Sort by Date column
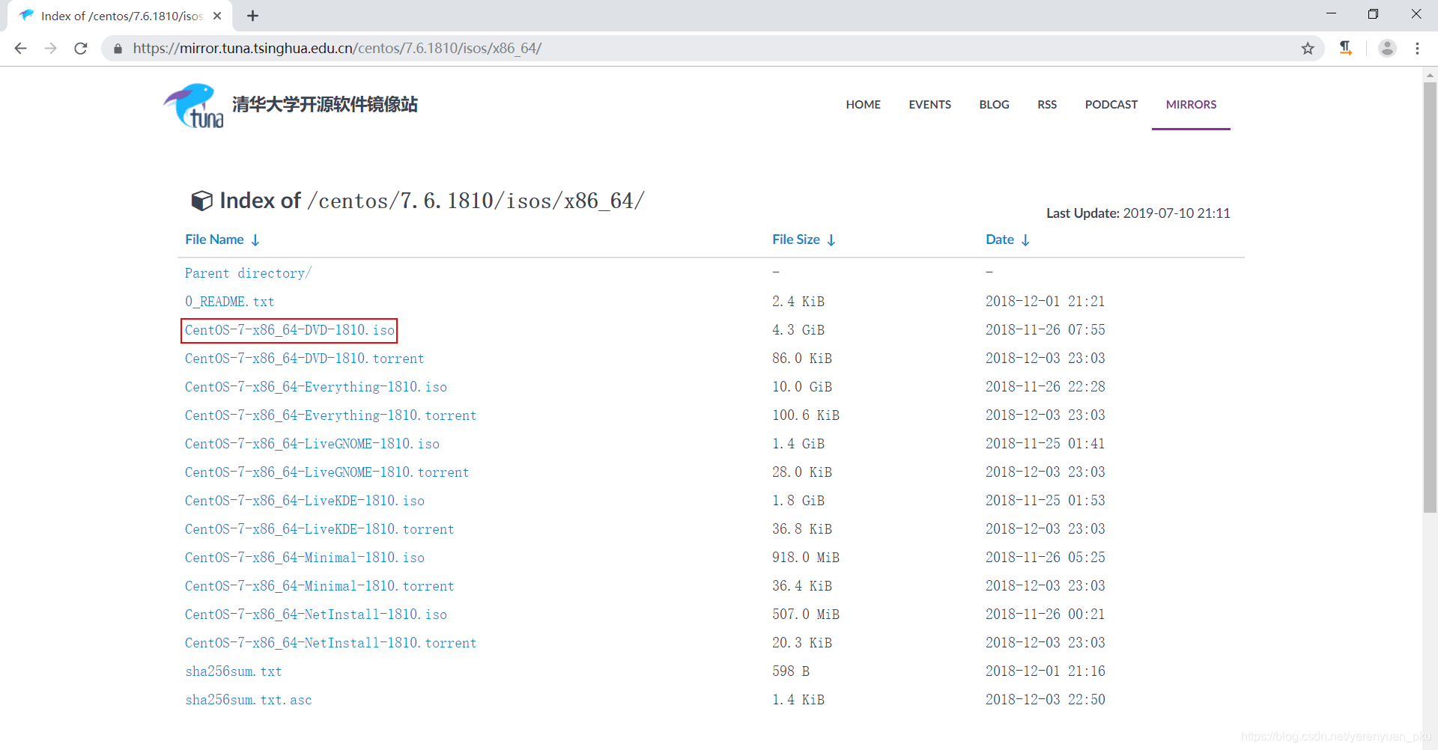 point(1007,240)
